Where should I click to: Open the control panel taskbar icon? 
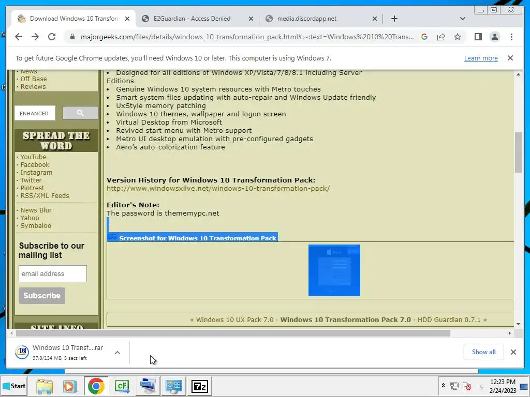pyautogui.click(x=174, y=386)
